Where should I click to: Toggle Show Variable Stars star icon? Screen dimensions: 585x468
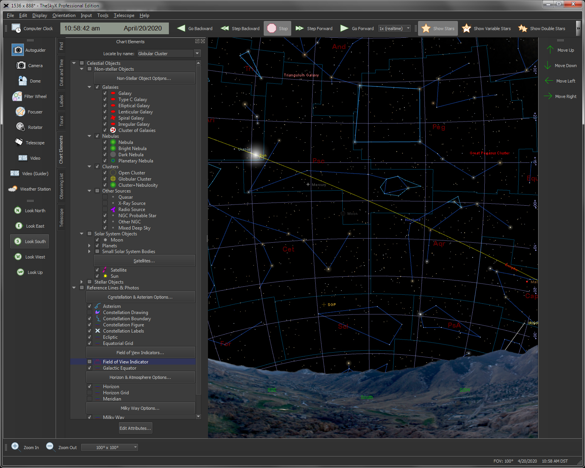(x=467, y=29)
